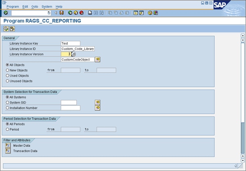
Task: Click the vertical scrollbar down arrow
Action: 242,156
